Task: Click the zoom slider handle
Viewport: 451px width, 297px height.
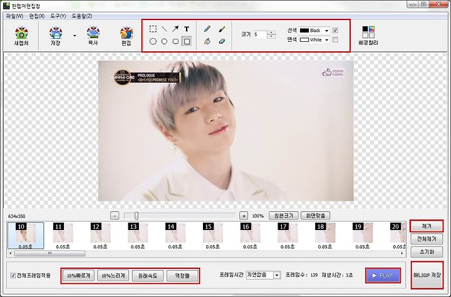Action: click(137, 216)
